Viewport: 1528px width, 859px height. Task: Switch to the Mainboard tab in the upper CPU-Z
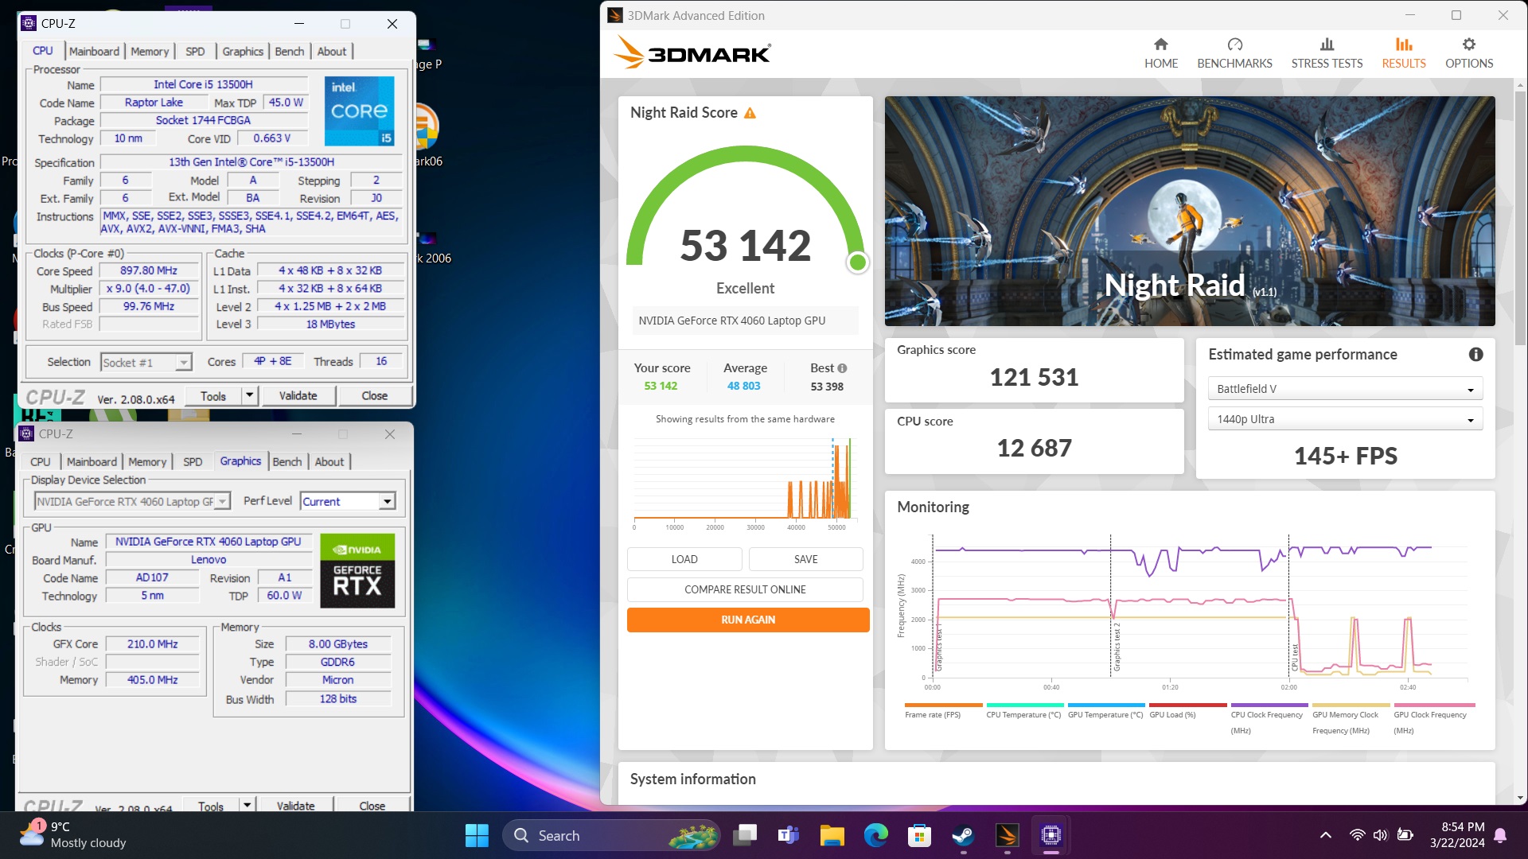pos(94,51)
